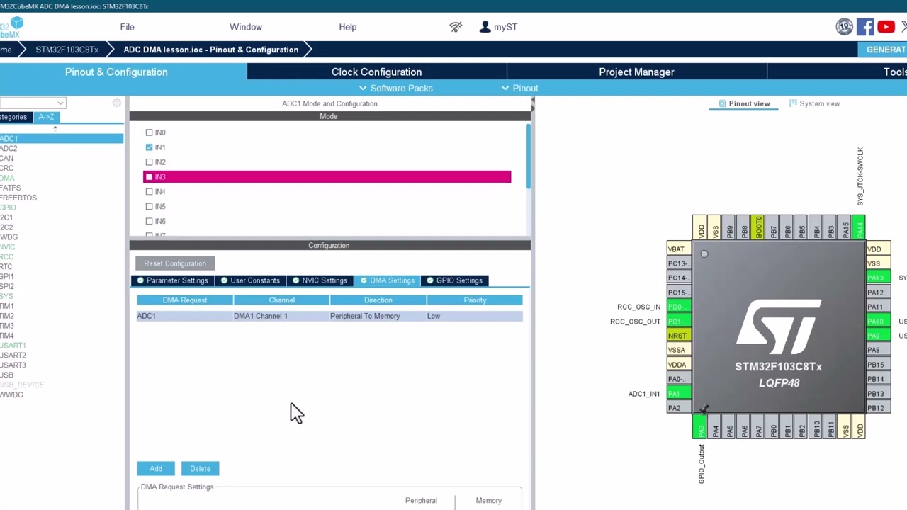Open the User Constants tab
The image size is (907, 510).
point(251,280)
